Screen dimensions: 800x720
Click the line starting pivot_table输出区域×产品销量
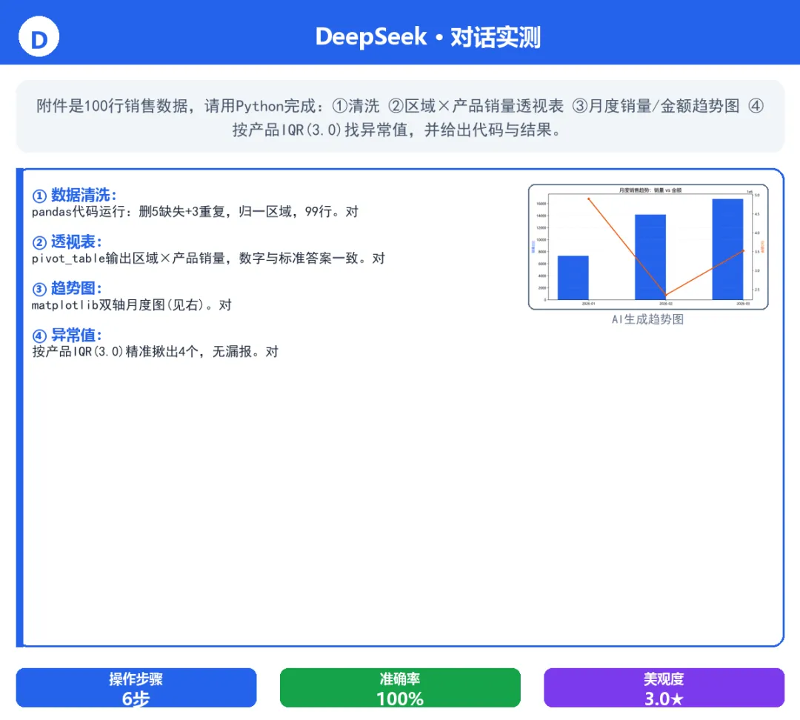tap(208, 259)
